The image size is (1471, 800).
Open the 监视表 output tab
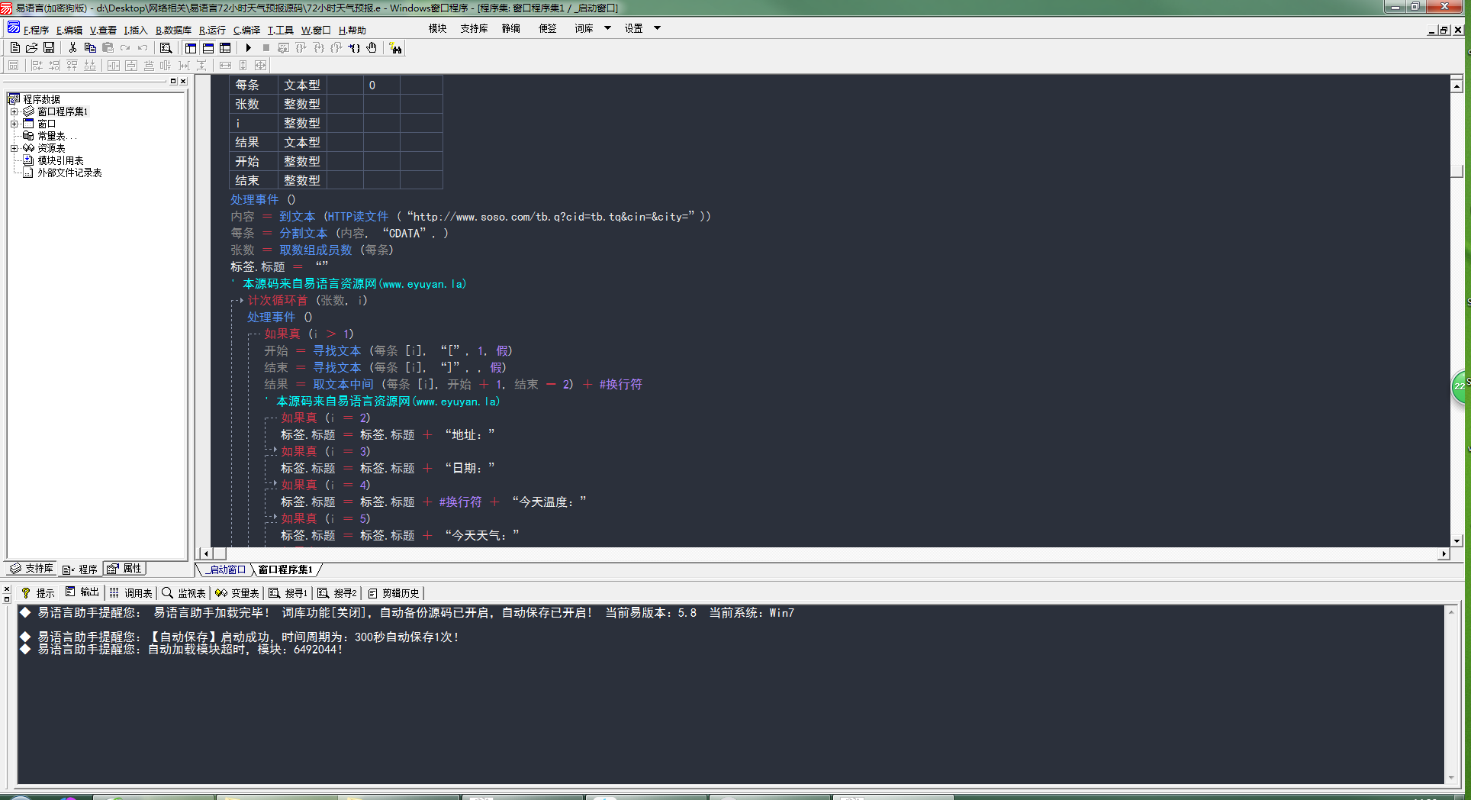(184, 593)
